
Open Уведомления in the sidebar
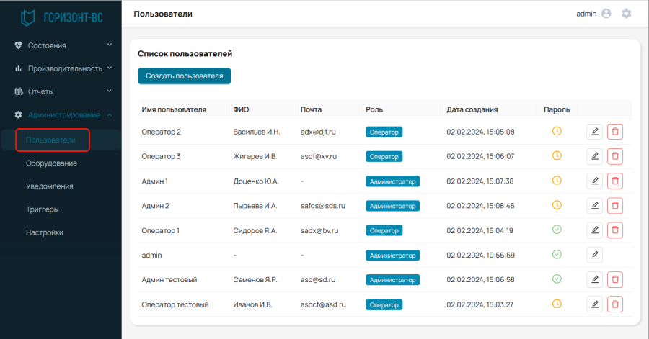[50, 186]
